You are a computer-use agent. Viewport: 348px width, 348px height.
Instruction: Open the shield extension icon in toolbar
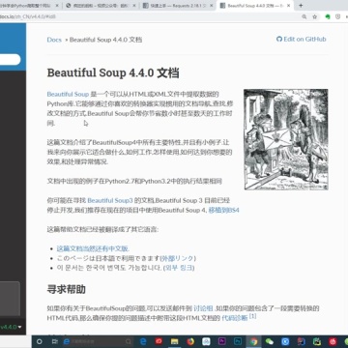tap(337, 16)
